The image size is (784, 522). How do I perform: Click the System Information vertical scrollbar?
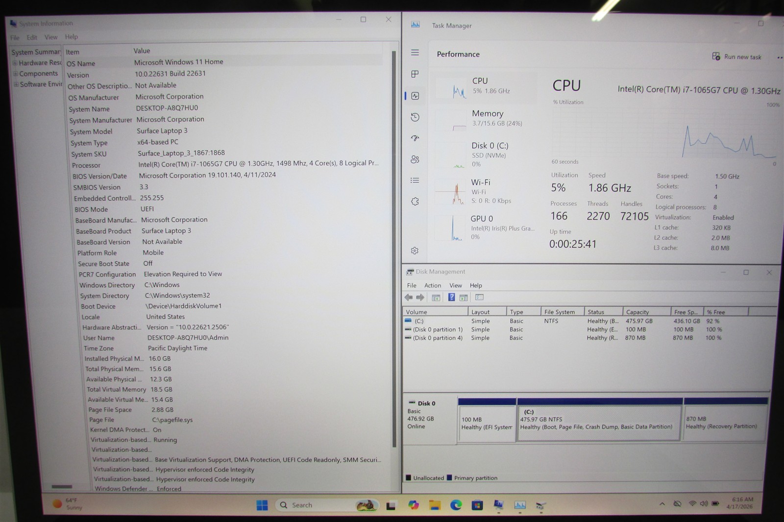point(394,249)
